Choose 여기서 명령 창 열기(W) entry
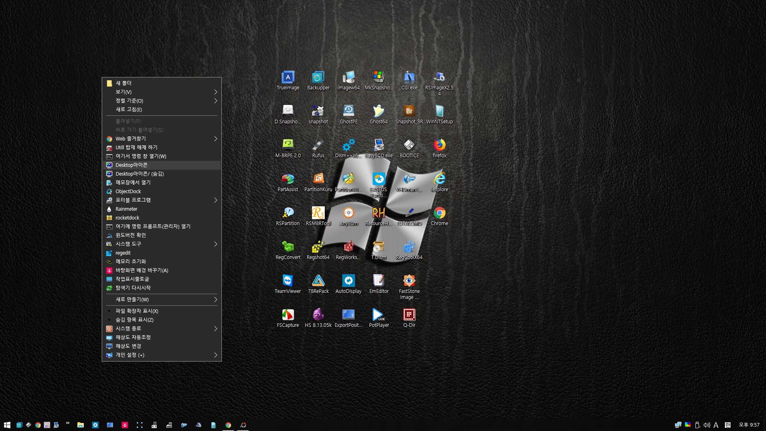 click(x=162, y=156)
